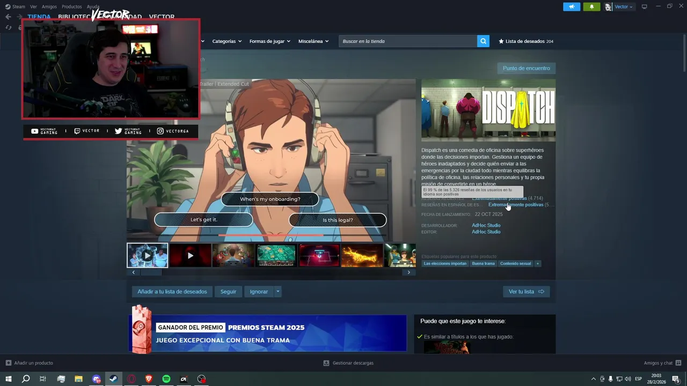The width and height of the screenshot is (687, 386).
Task: Open Amigos y chat
Action: click(x=662, y=363)
